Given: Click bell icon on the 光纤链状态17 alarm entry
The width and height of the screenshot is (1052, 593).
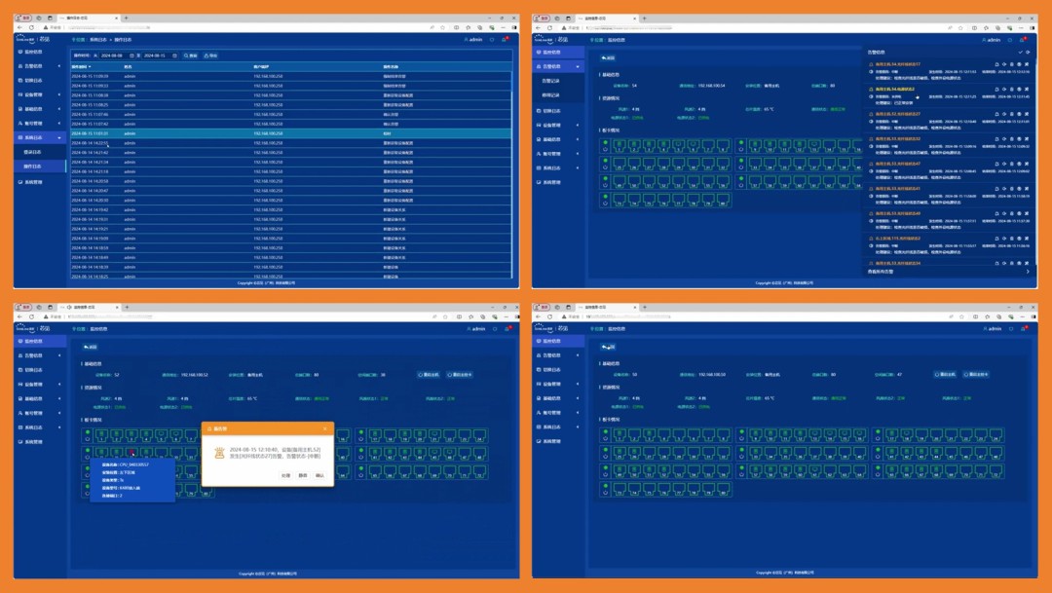Looking at the screenshot, I should coord(996,64).
